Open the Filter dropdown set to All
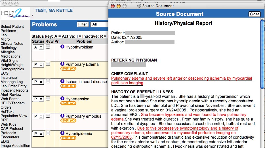The width and height of the screenshot is (265, 148). coord(99,24)
